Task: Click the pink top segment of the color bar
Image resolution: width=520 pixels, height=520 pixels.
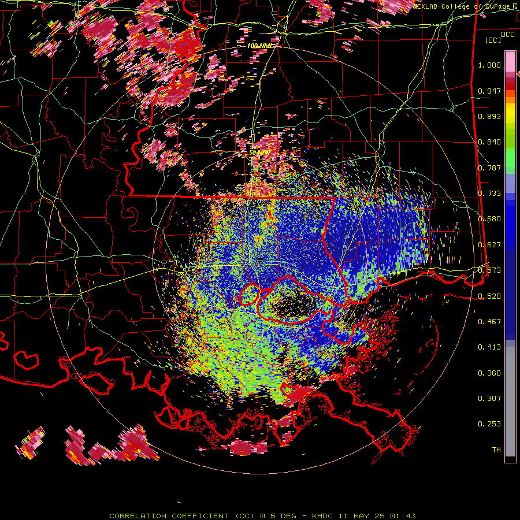Action: [x=510, y=61]
